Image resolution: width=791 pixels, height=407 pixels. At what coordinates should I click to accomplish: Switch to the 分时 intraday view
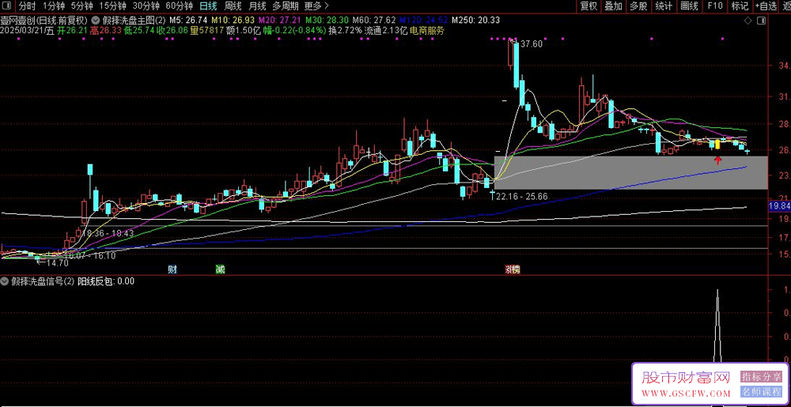pyautogui.click(x=27, y=6)
